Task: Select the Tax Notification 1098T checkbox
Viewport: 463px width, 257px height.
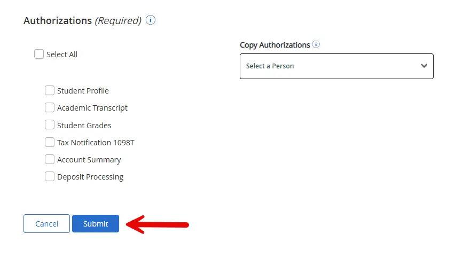Action: tap(50, 142)
